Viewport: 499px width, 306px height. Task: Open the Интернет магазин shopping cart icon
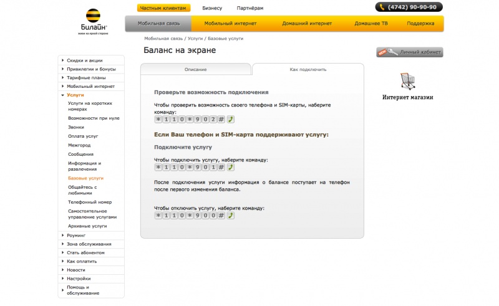click(x=408, y=81)
